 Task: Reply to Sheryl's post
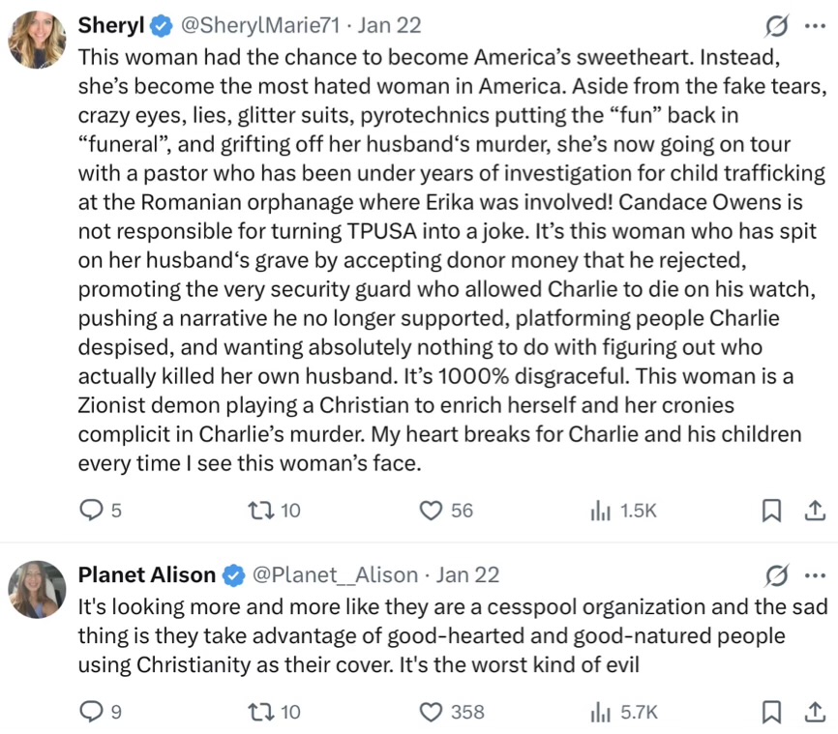(x=90, y=510)
